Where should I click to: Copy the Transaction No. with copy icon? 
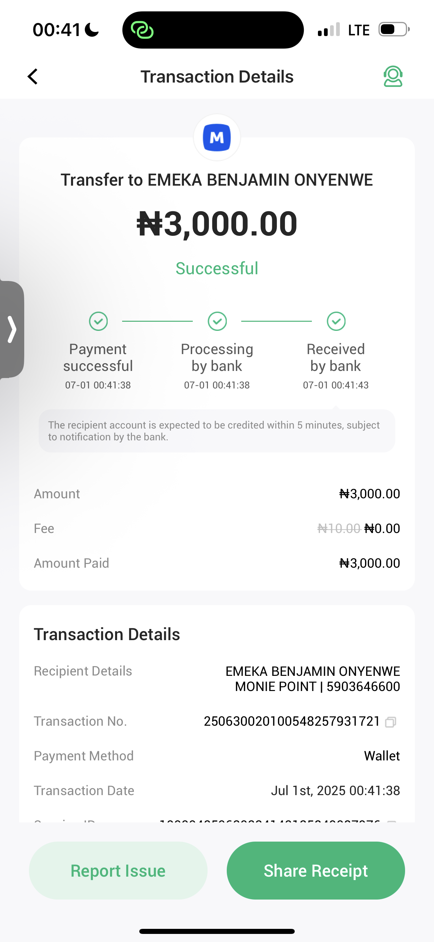click(390, 722)
